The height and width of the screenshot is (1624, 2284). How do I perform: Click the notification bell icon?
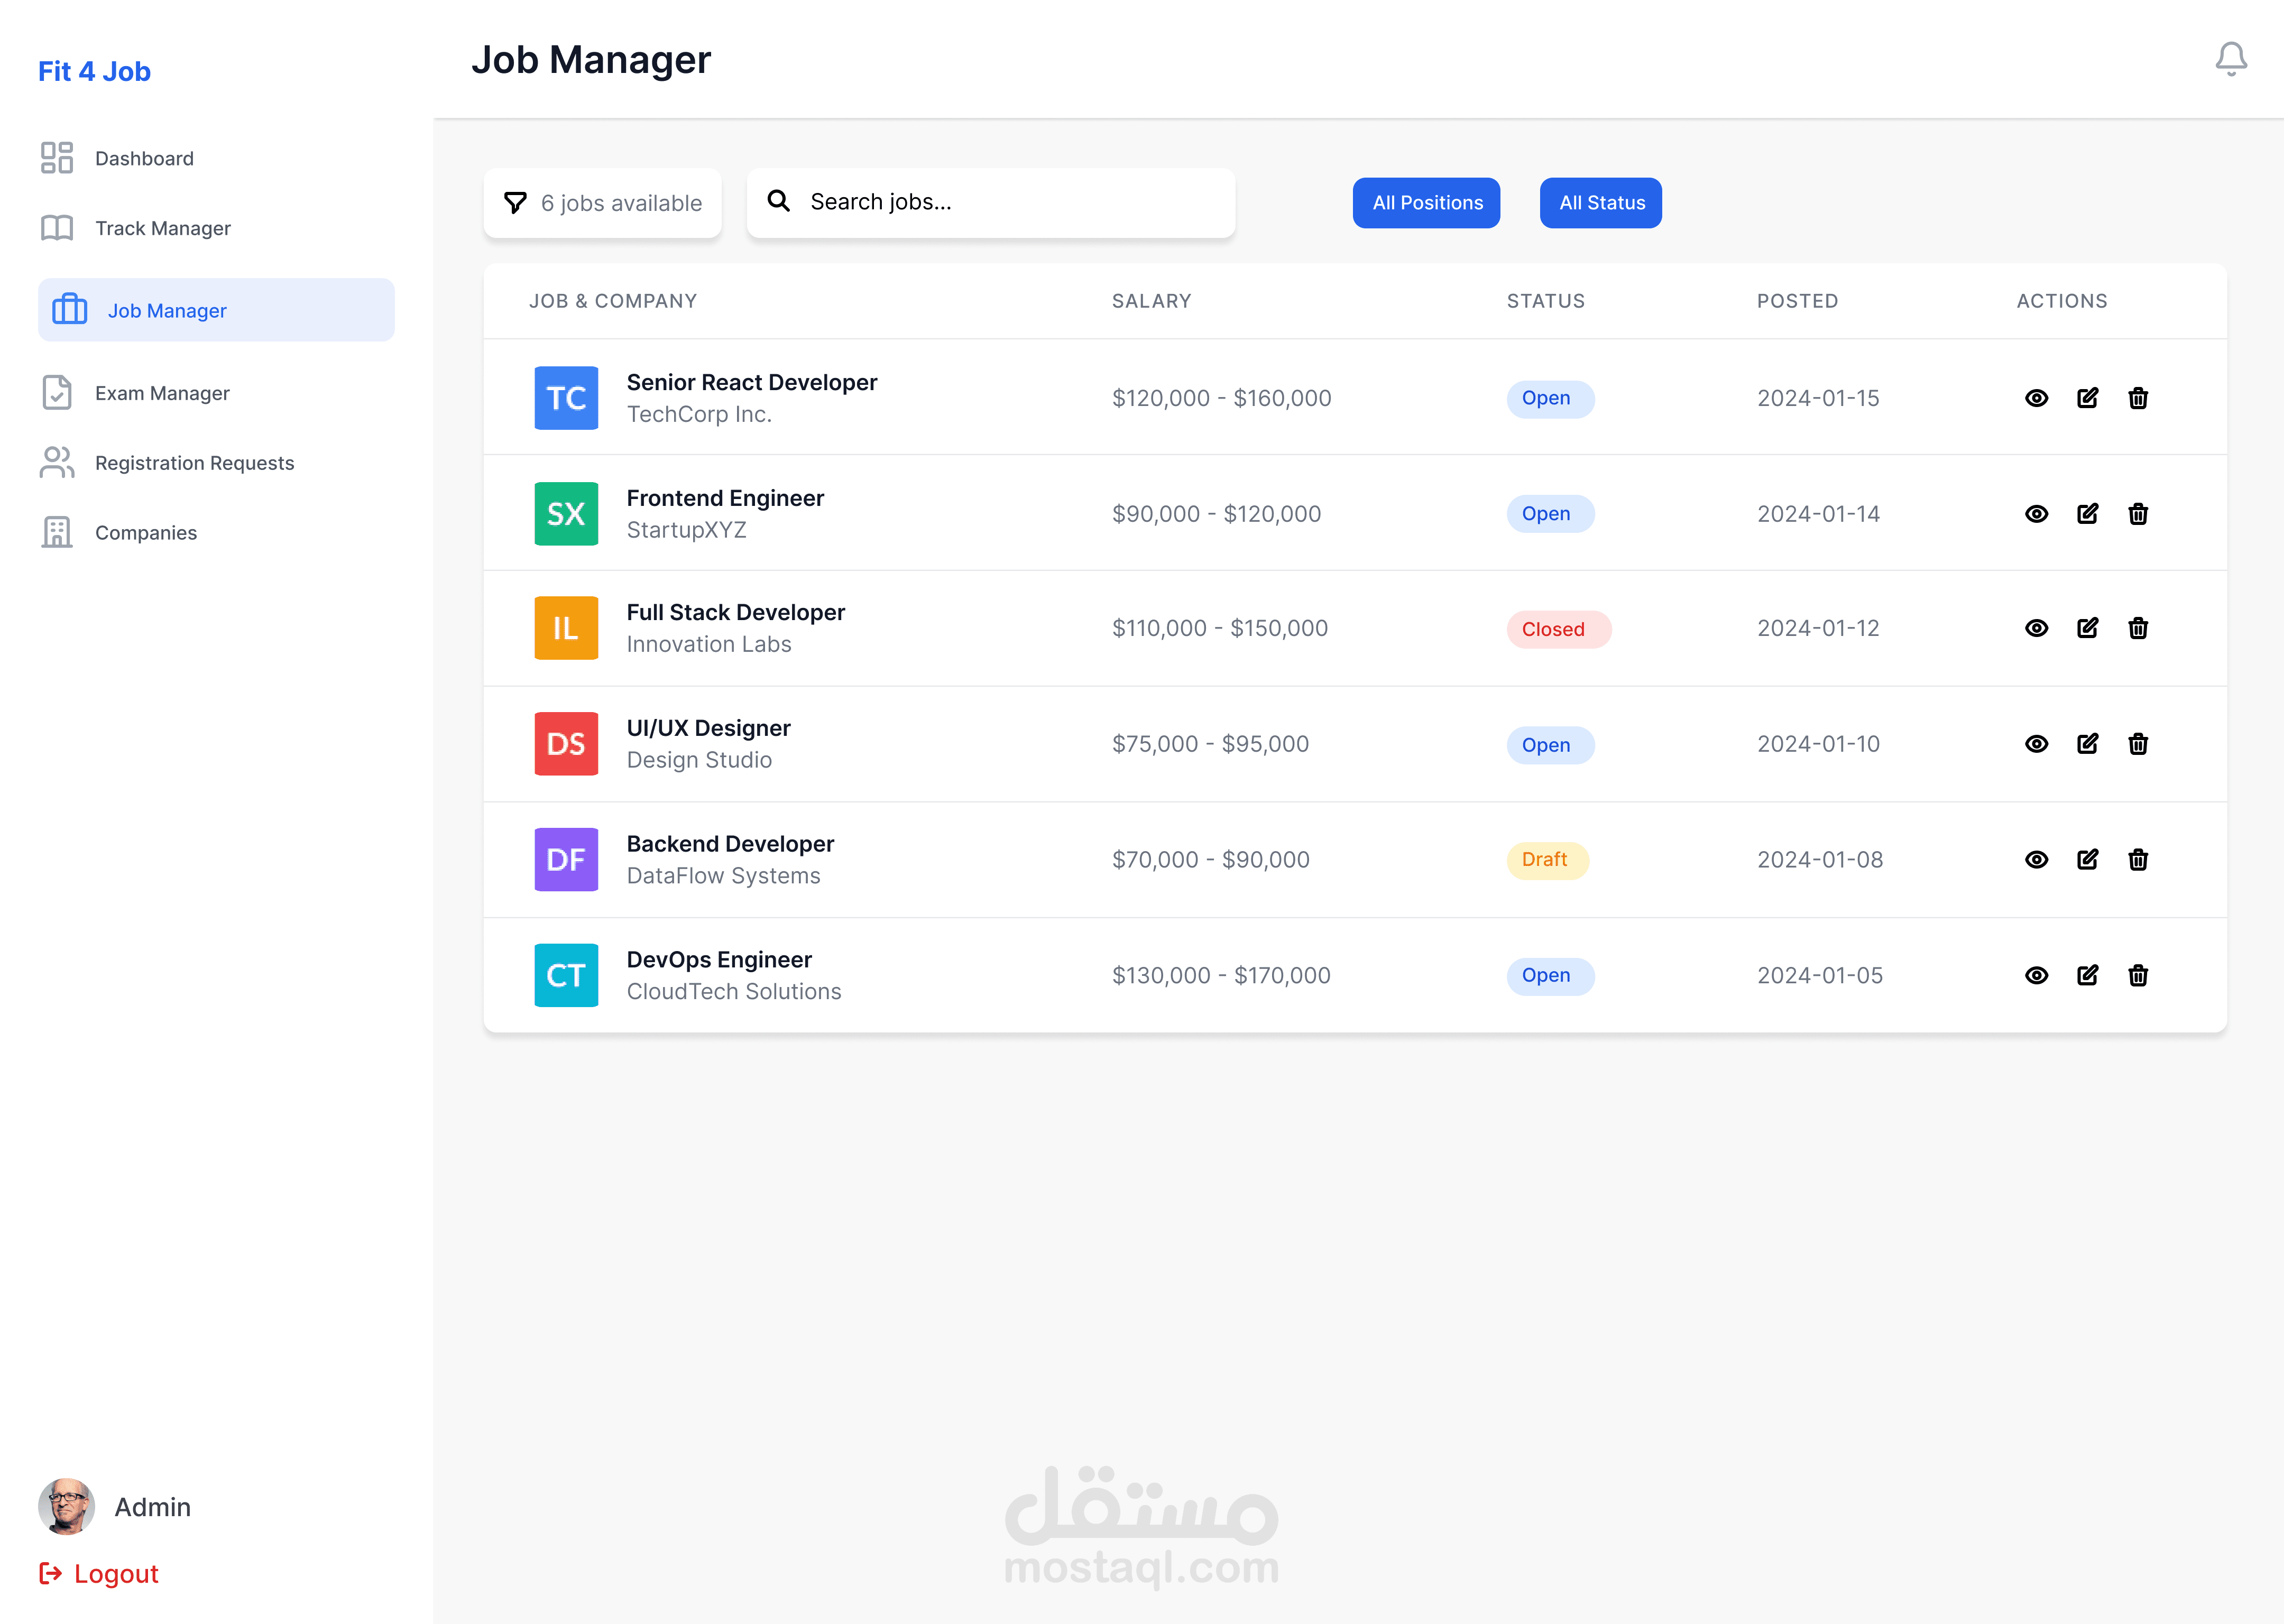click(2230, 59)
